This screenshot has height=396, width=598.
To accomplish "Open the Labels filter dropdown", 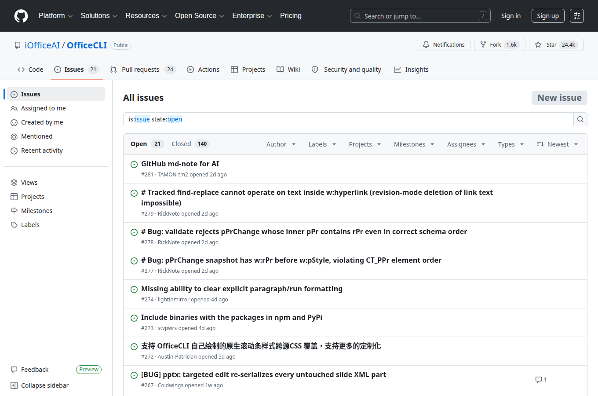I will (x=322, y=144).
